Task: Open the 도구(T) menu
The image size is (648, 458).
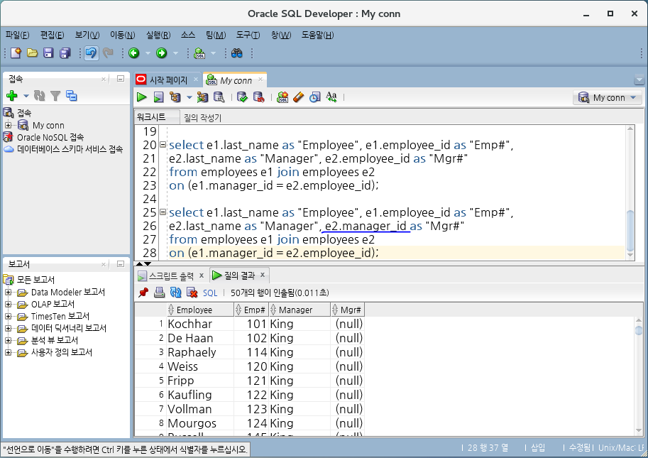Action: 248,35
